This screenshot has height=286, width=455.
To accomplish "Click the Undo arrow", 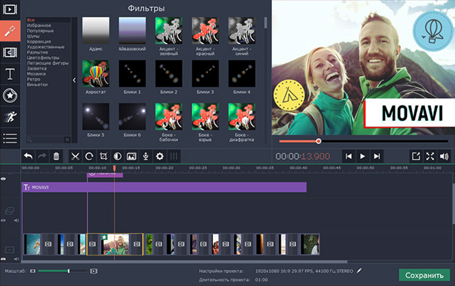I will coord(28,156).
